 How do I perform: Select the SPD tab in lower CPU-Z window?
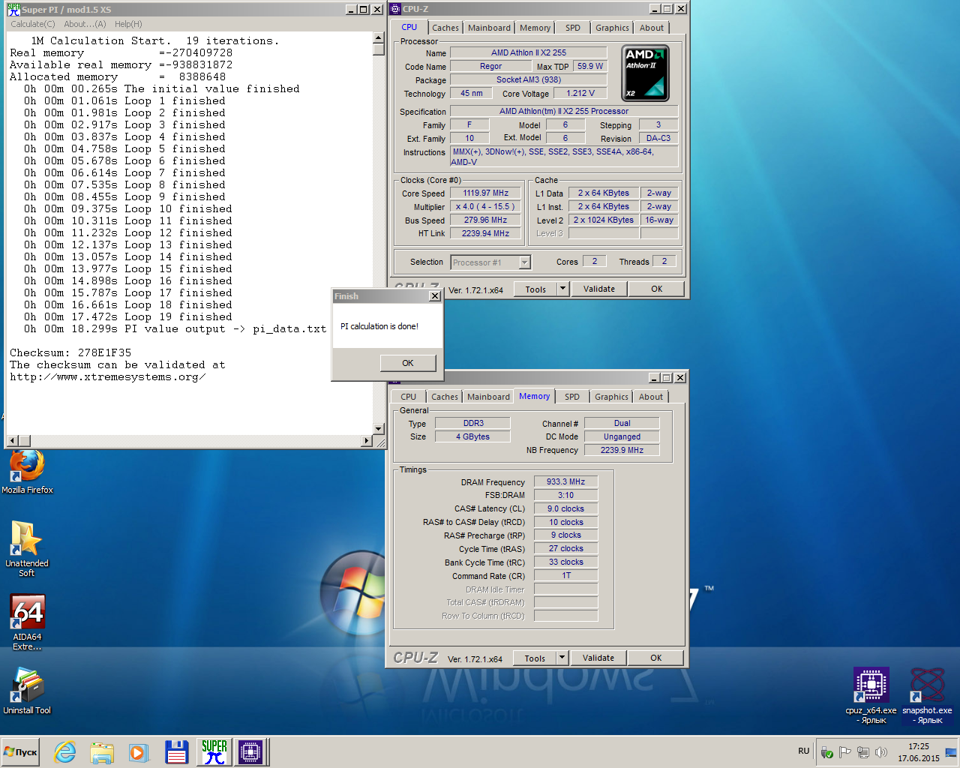572,397
